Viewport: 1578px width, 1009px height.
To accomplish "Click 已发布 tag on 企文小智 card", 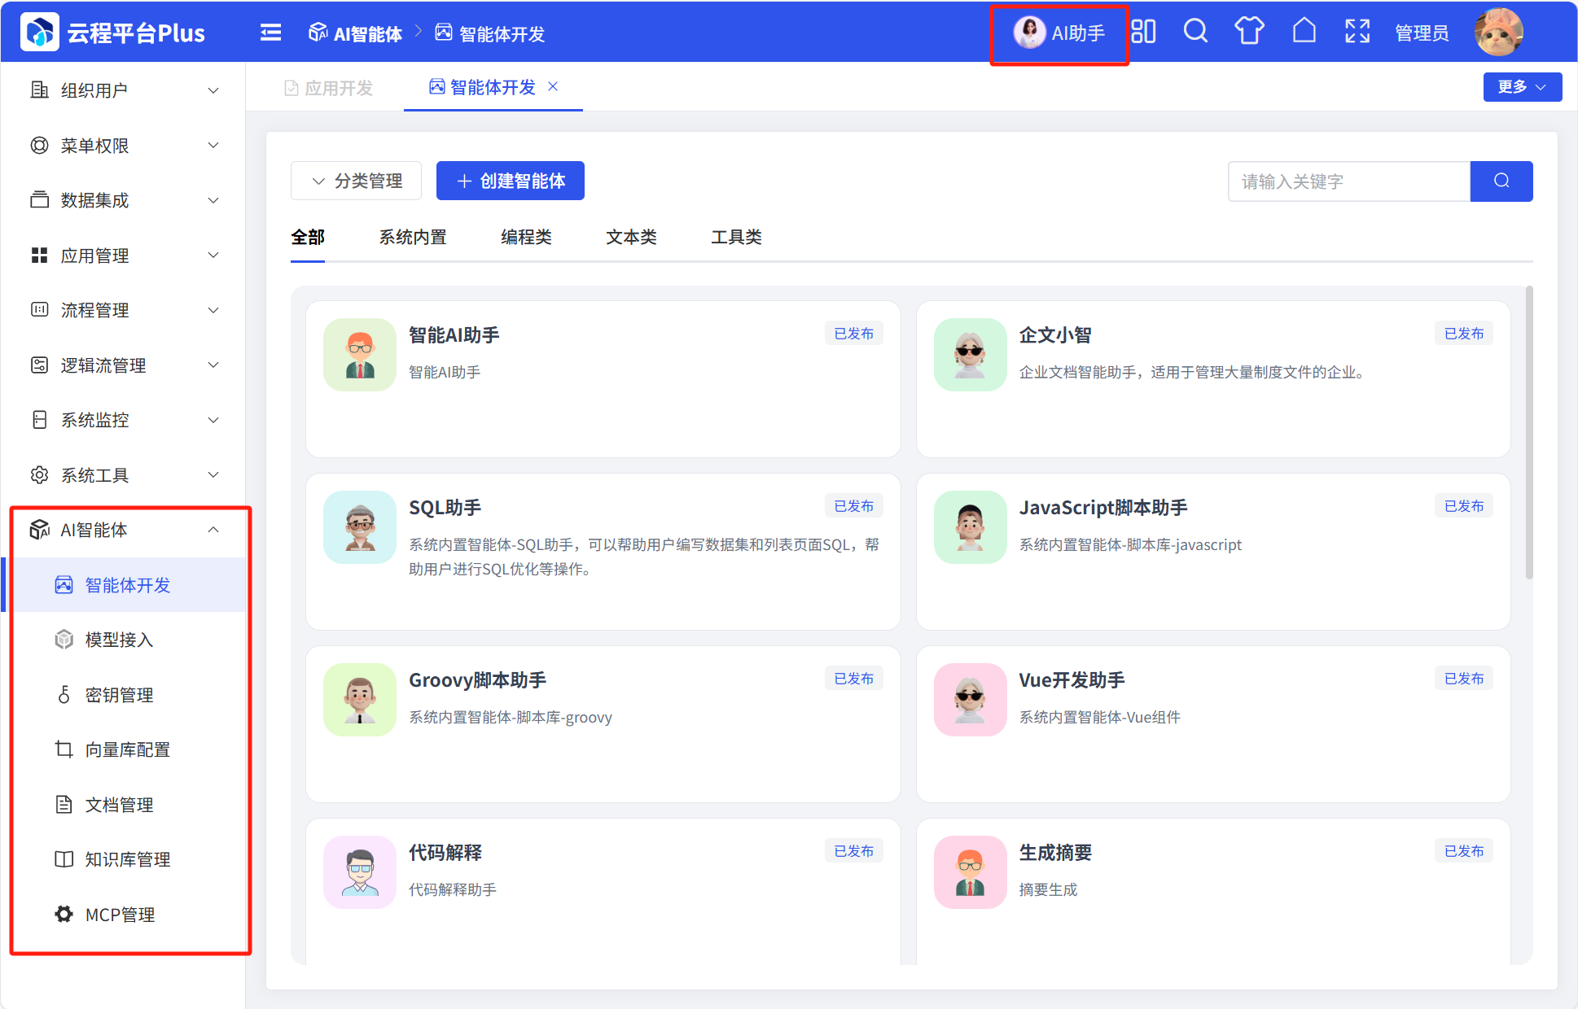I will pyautogui.click(x=1464, y=334).
